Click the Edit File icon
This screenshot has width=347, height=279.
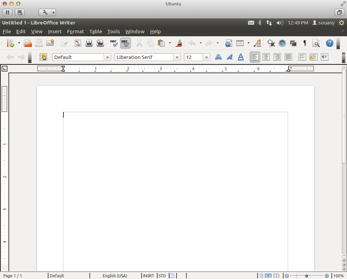[64, 43]
